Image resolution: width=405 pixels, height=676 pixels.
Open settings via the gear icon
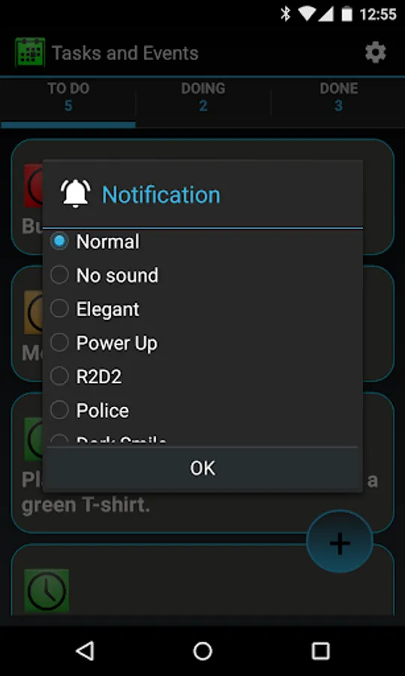[x=375, y=53]
